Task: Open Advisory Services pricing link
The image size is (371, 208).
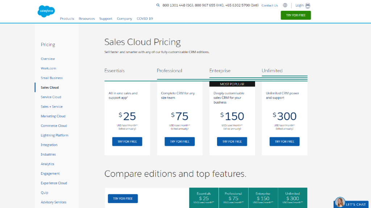Action: tap(54, 202)
